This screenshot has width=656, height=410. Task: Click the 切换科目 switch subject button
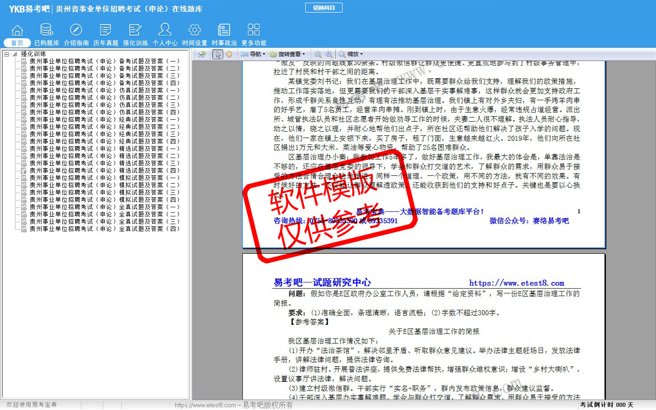coord(324,8)
